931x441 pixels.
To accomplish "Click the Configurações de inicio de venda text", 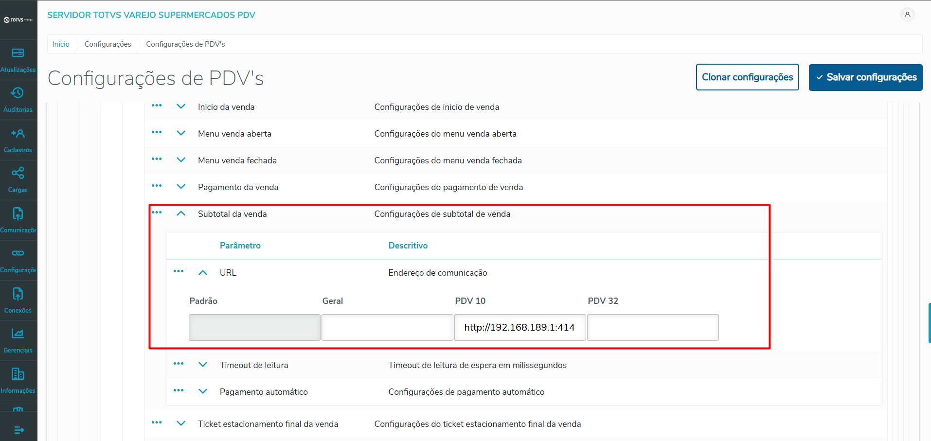I will (x=437, y=107).
